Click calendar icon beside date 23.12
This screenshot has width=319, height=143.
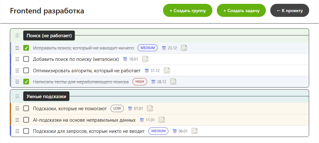[164, 48]
